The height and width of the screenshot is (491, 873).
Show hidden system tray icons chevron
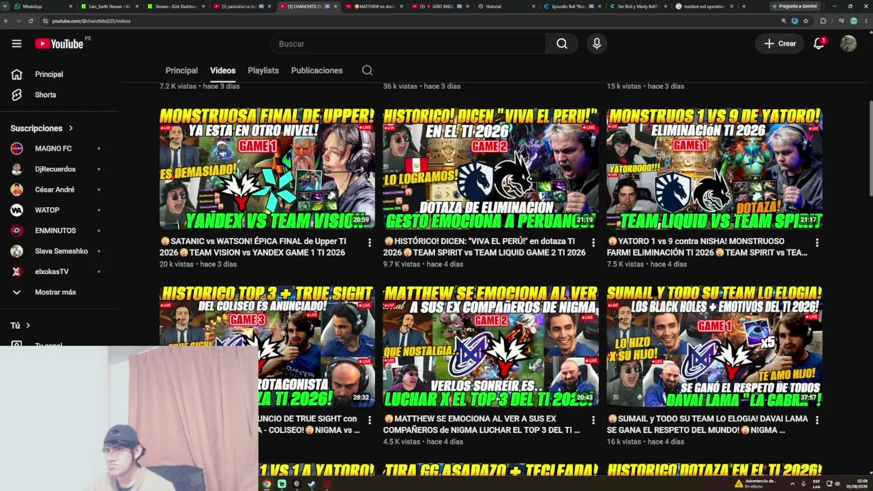(792, 483)
